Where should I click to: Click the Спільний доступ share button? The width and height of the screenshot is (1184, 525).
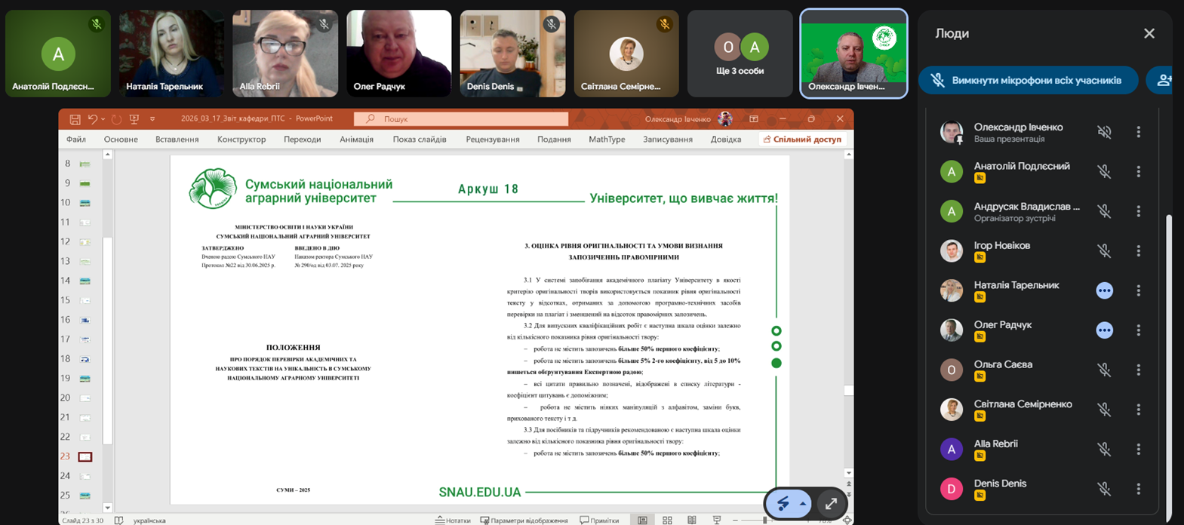point(802,140)
